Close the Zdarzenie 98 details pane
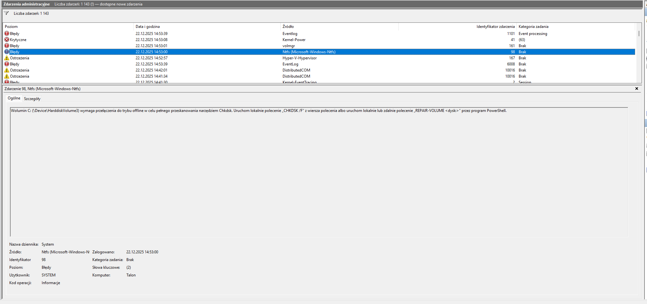 tap(637, 89)
